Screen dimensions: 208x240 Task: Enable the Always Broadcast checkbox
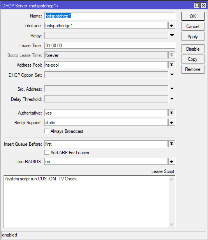47,131
